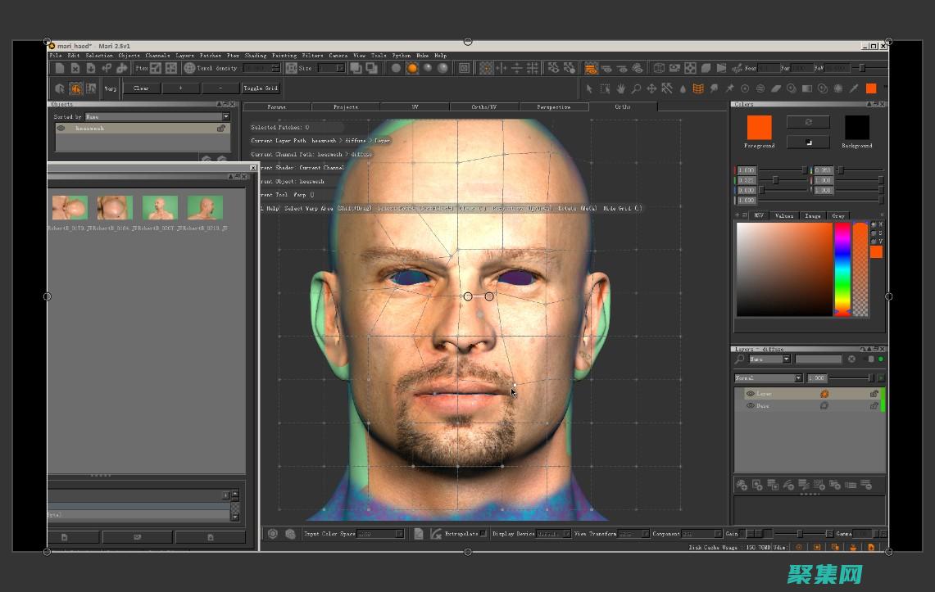Image resolution: width=935 pixels, height=592 pixels.
Task: Click the Toggle Grid button
Action: (x=260, y=88)
